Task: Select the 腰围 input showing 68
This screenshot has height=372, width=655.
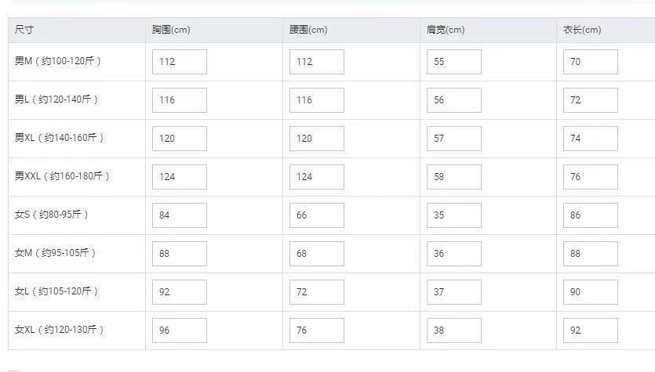Action: (x=317, y=254)
